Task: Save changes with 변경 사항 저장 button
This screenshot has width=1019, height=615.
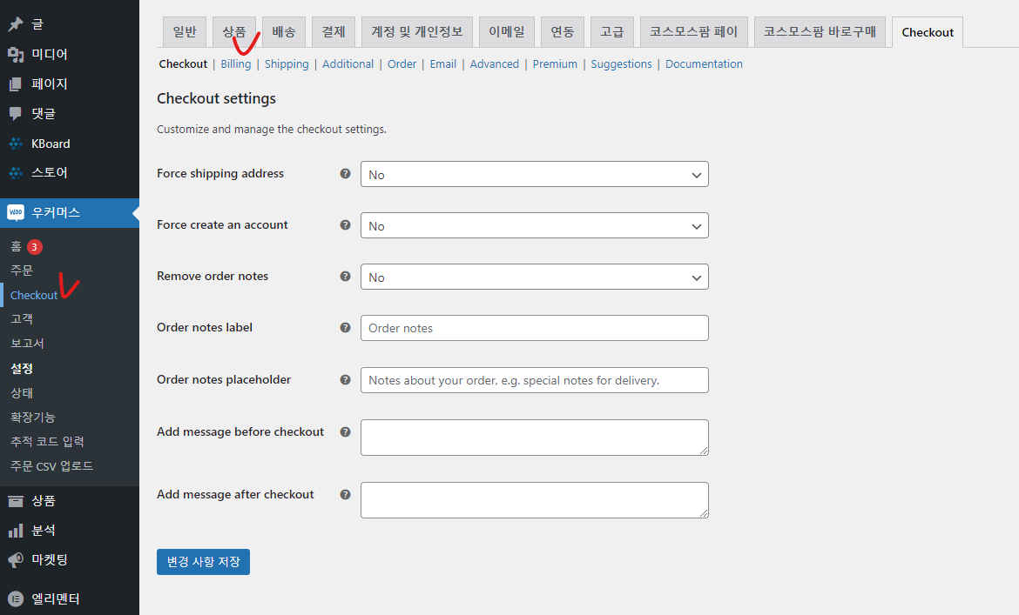Action: click(x=204, y=562)
